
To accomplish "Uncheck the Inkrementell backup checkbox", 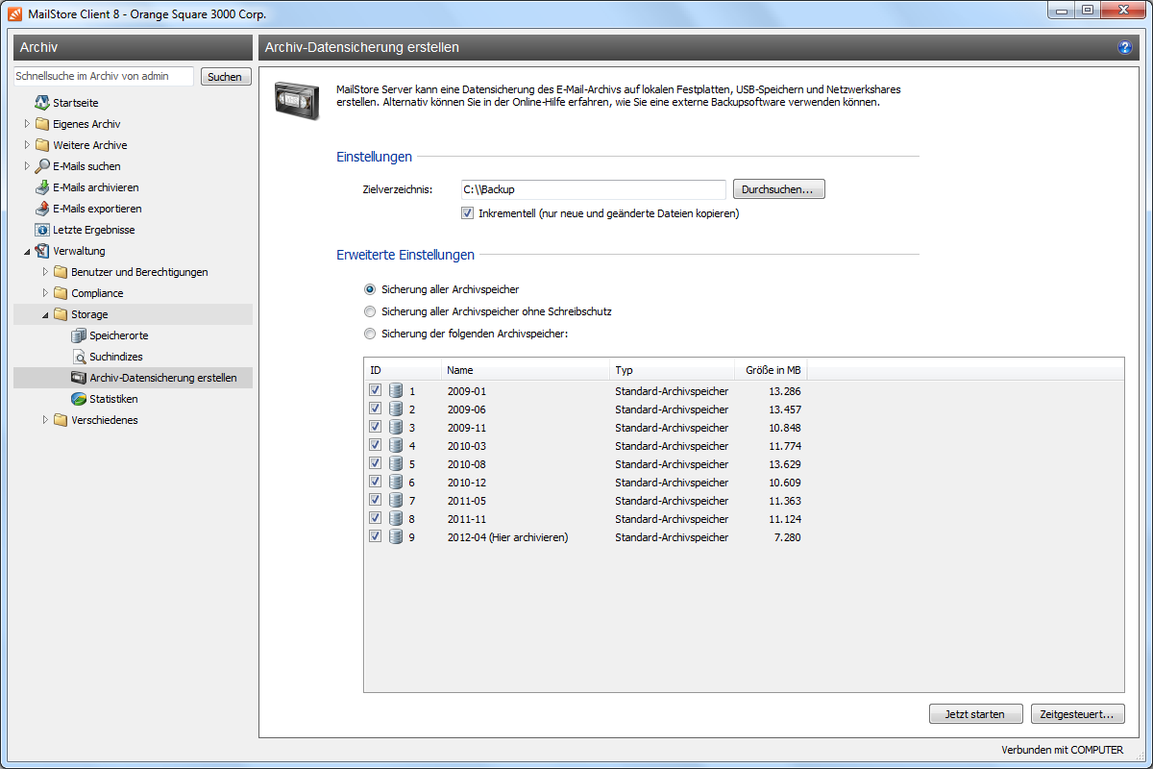I will [x=468, y=213].
